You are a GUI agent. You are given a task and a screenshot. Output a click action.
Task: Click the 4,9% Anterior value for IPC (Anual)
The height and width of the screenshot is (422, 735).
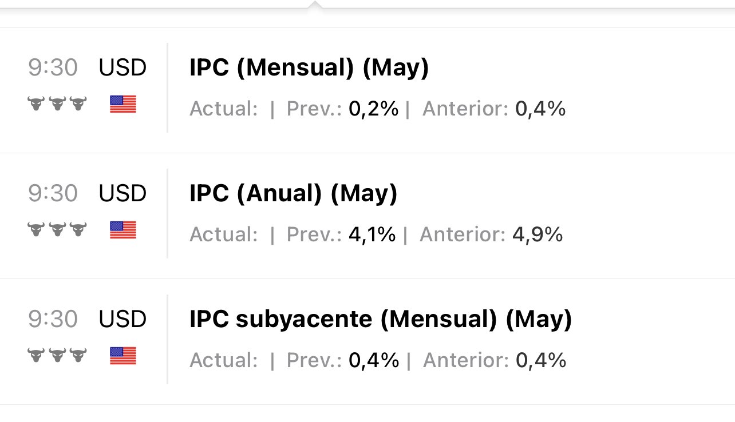(538, 234)
